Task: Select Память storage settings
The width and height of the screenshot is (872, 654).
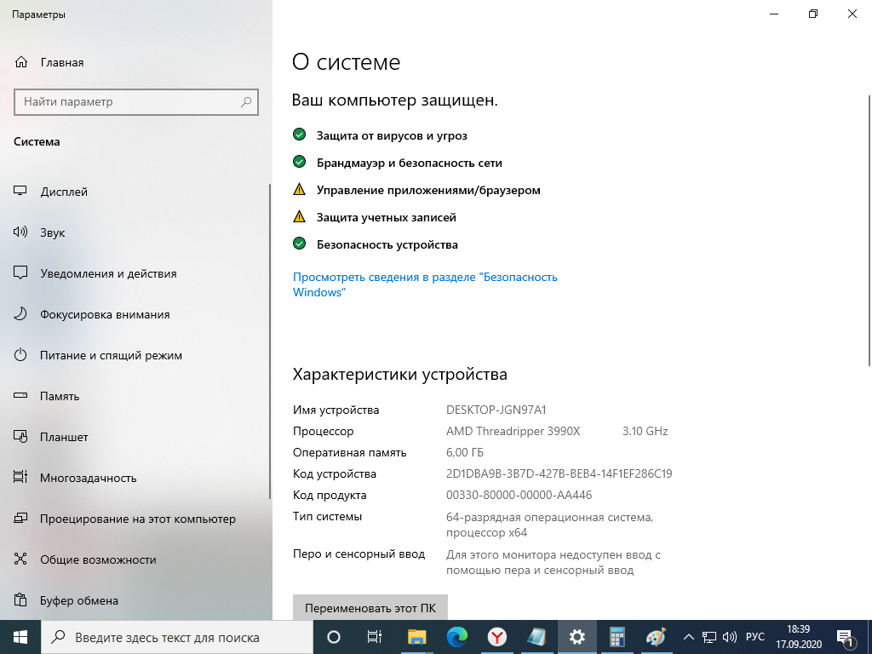Action: [60, 396]
